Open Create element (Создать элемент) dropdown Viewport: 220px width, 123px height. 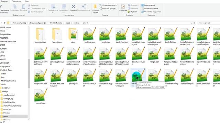(x=108, y=5)
